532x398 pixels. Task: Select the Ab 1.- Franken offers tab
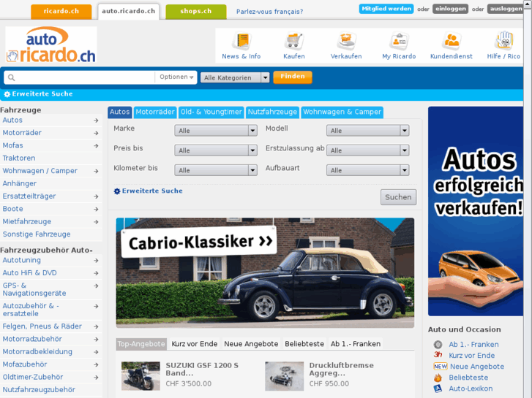356,344
